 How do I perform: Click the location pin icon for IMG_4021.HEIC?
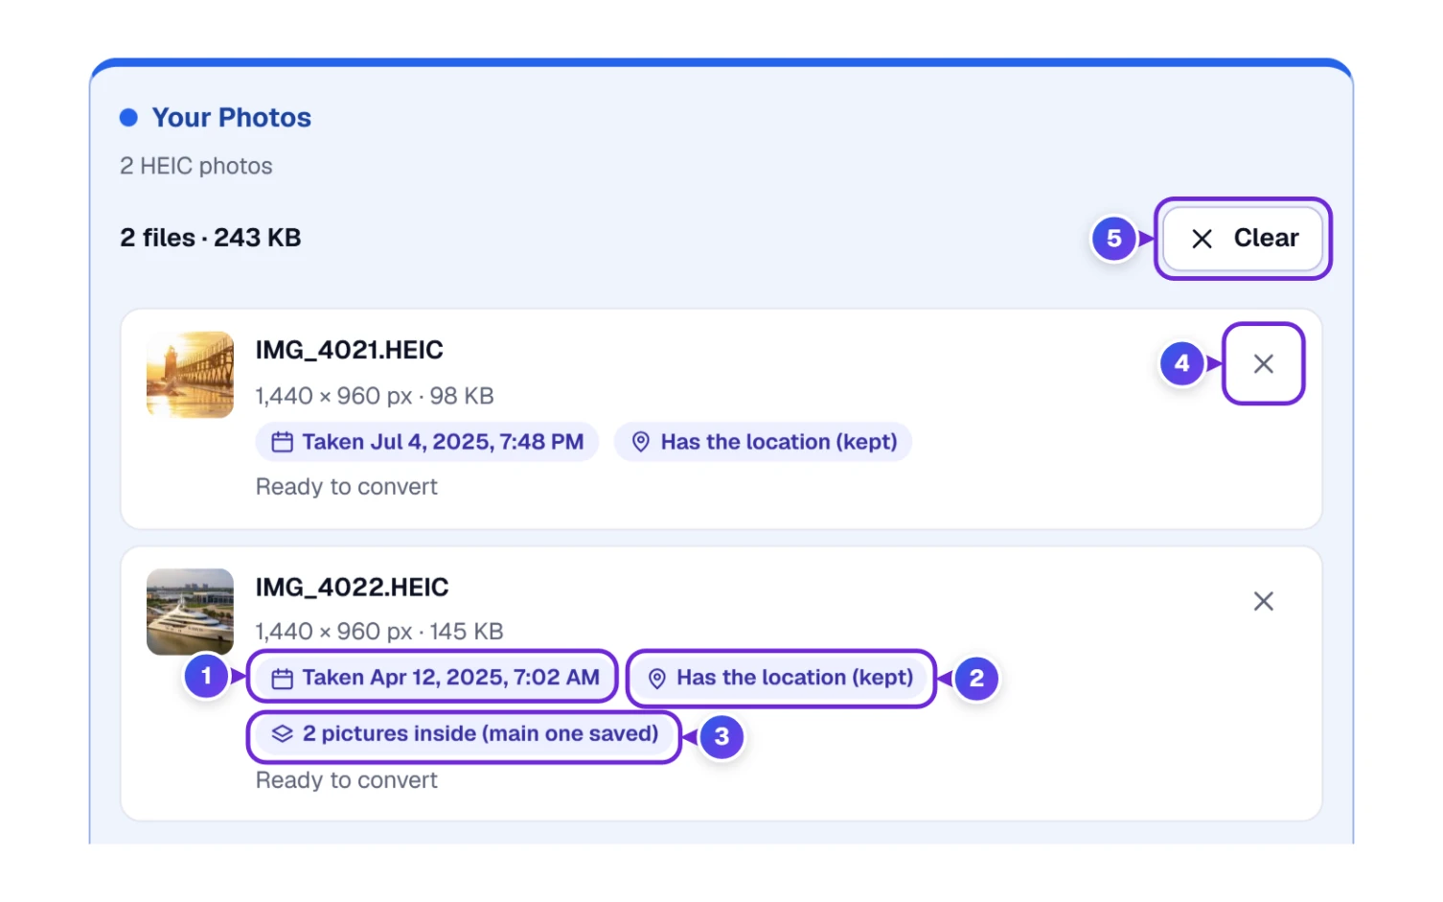pyautogui.click(x=641, y=442)
